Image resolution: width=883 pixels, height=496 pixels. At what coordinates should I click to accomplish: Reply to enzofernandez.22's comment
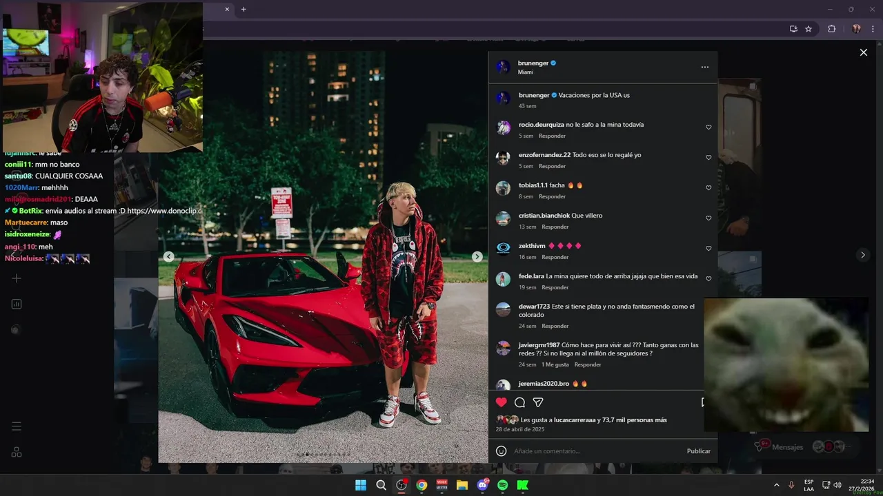(x=552, y=166)
